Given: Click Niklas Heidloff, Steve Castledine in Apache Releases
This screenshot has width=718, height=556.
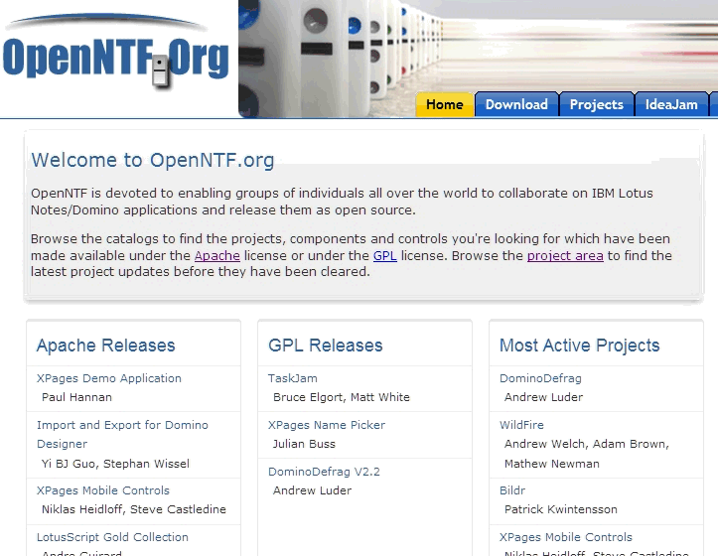Looking at the screenshot, I should point(134,509).
